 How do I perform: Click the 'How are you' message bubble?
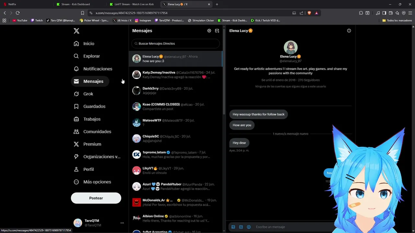pyautogui.click(x=242, y=125)
